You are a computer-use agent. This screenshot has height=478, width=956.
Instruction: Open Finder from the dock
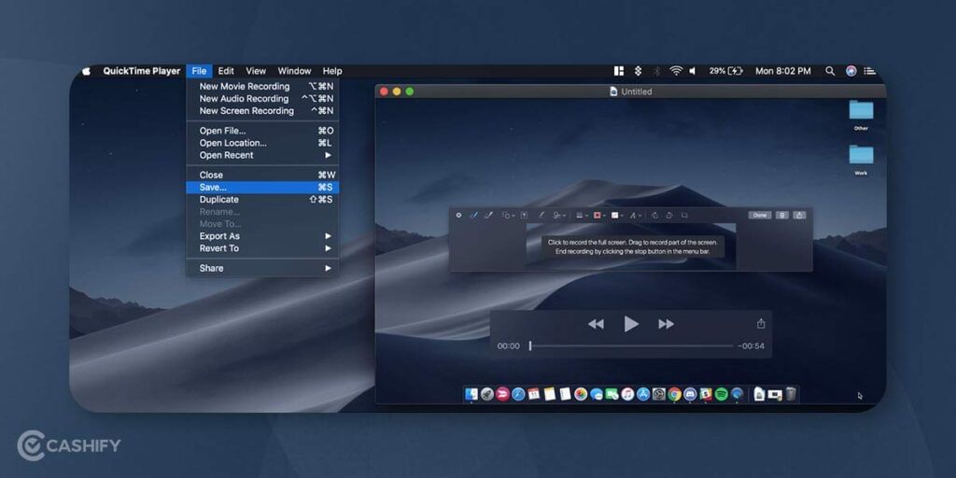(471, 394)
